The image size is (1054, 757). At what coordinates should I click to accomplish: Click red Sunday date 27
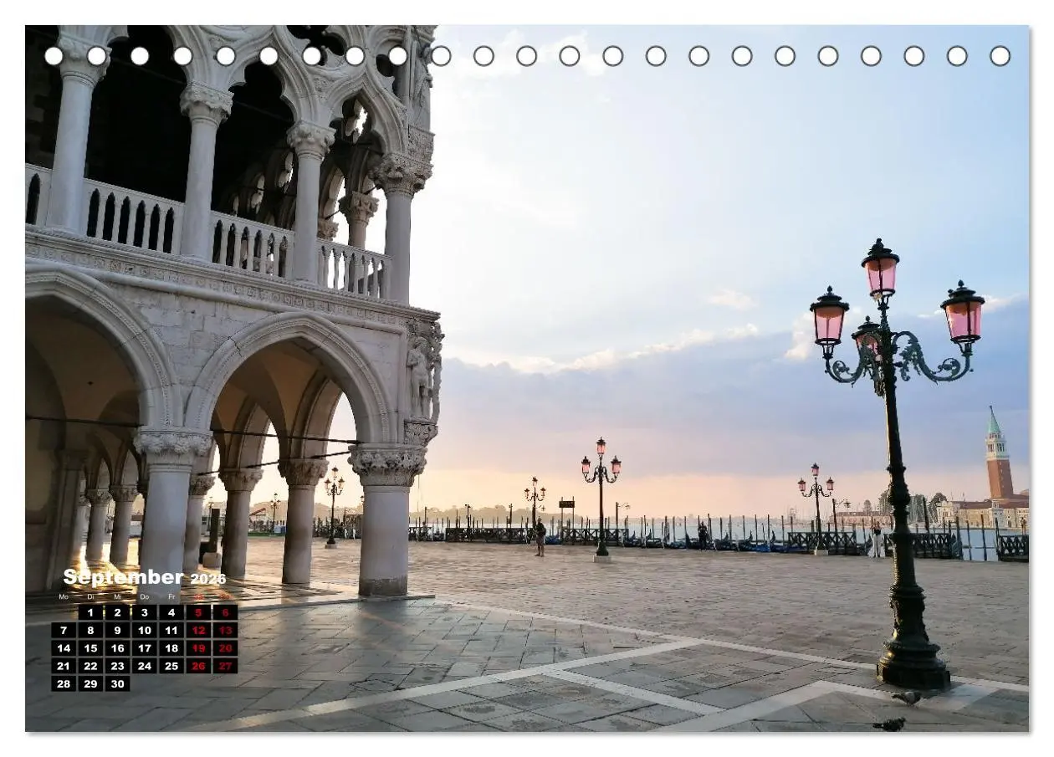click(x=225, y=666)
